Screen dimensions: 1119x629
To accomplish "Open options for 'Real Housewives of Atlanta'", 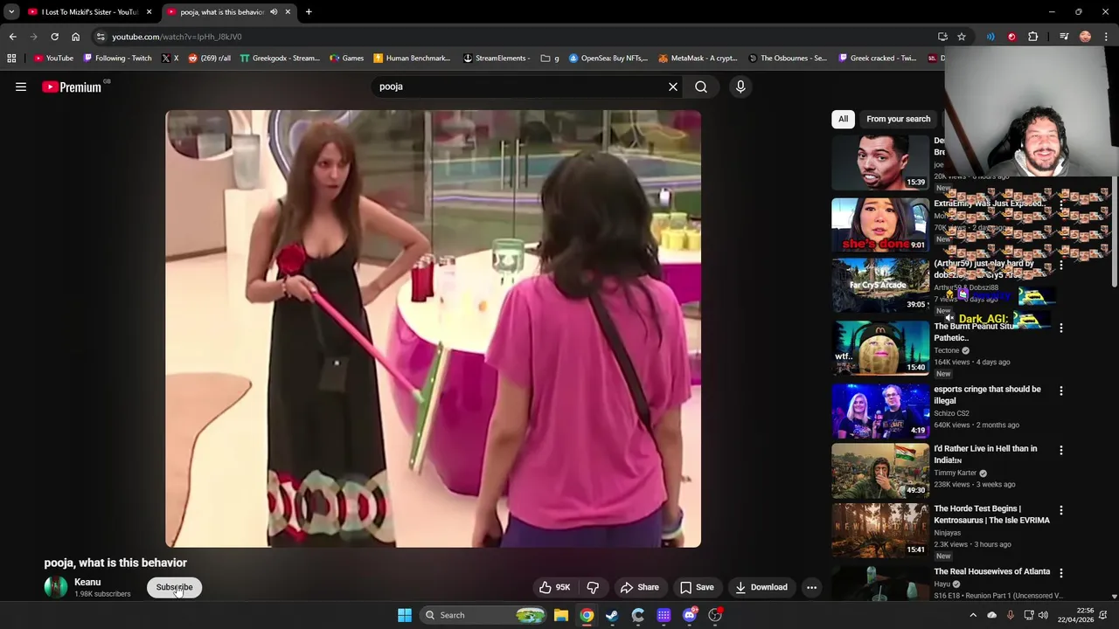I will click(x=1061, y=573).
